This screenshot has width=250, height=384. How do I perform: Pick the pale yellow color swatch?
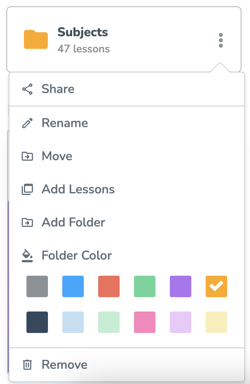[216, 322]
